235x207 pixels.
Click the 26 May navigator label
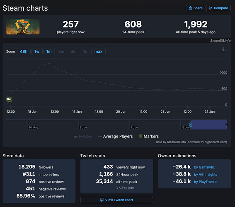click(x=34, y=128)
